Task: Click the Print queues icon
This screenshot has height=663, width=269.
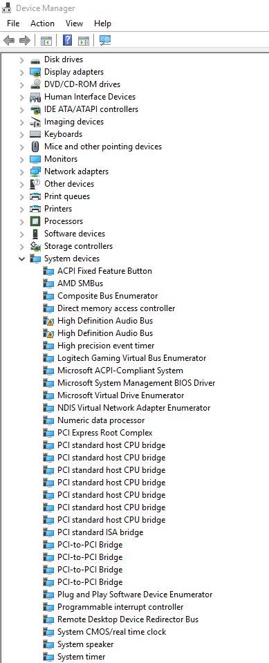Action: click(35, 196)
